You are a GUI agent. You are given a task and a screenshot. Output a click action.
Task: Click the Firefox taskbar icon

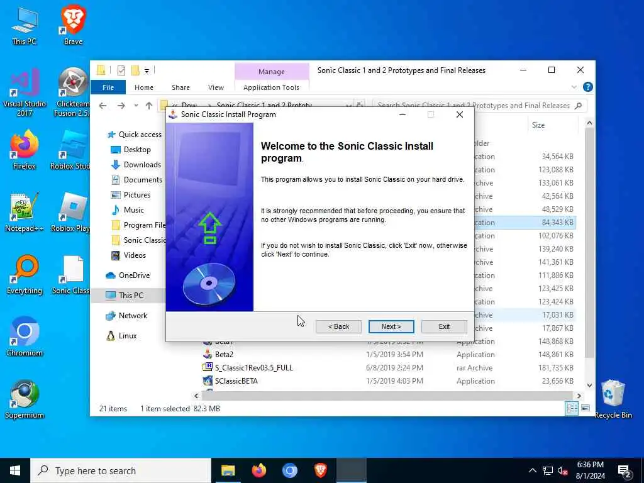pyautogui.click(x=258, y=470)
